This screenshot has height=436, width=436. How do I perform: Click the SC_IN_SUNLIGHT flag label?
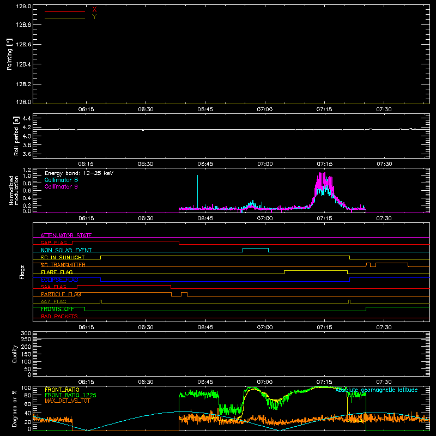click(x=63, y=257)
